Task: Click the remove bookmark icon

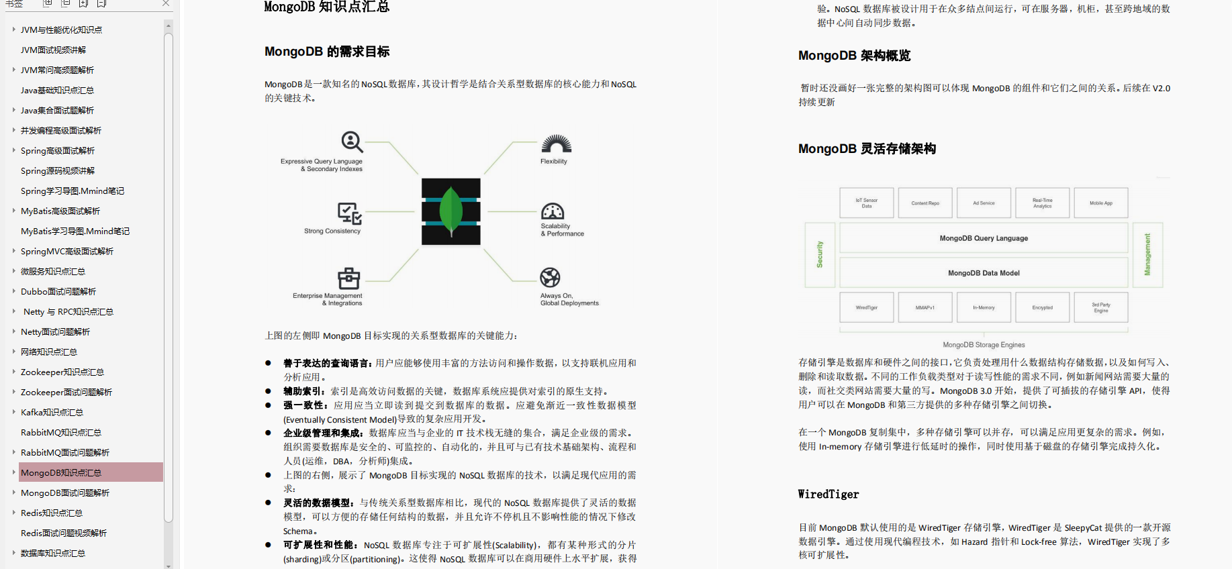Action: [102, 3]
